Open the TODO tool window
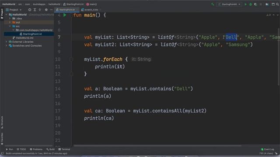This screenshot has height=157, width=280. [x=21, y=149]
